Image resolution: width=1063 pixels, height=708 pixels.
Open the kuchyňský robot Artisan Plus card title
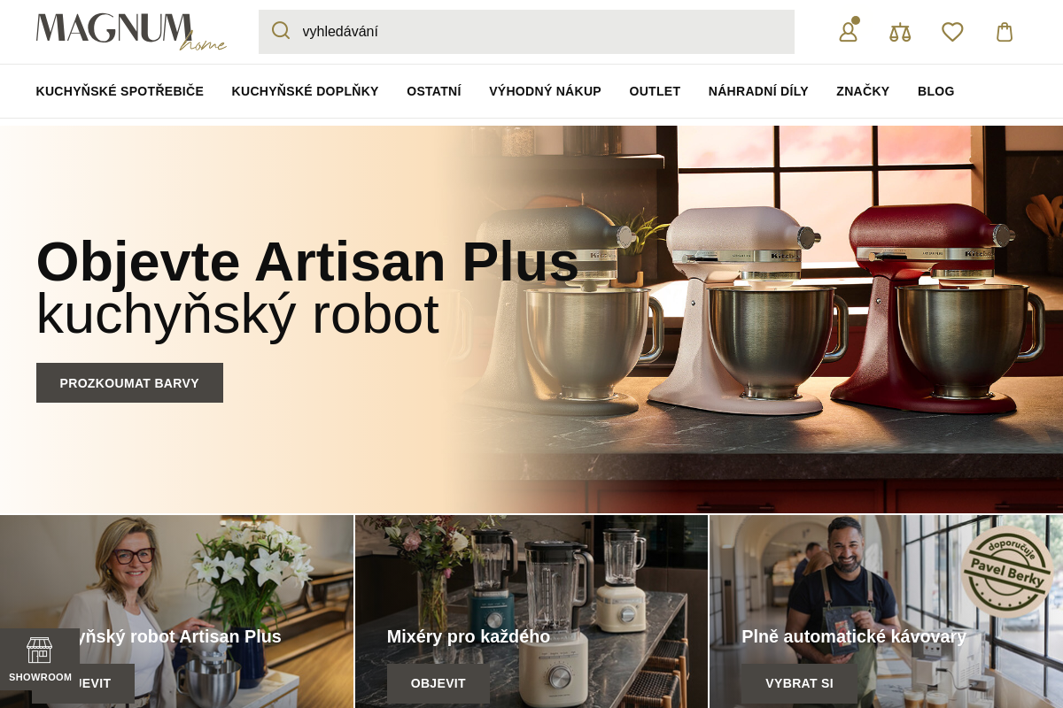click(181, 636)
